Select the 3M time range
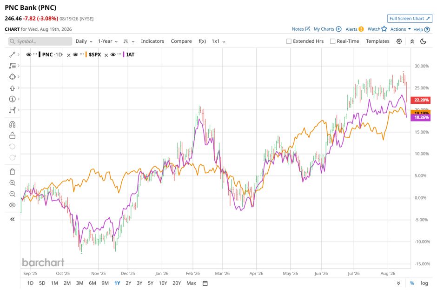 click(79, 283)
